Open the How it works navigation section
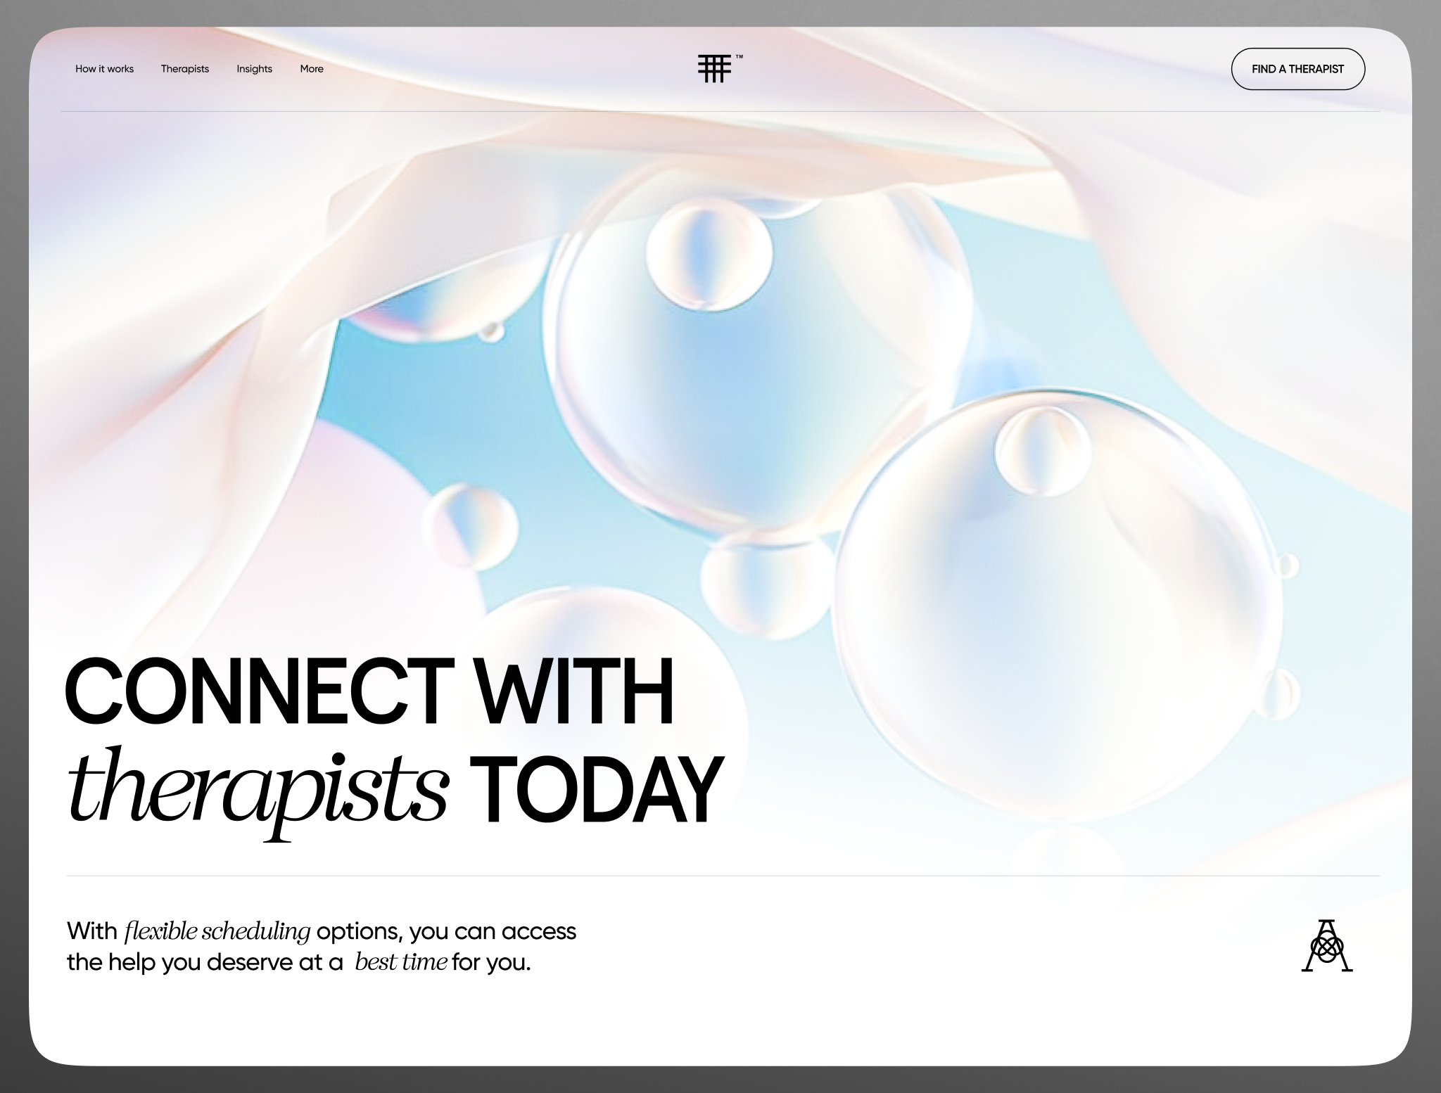This screenshot has height=1093, width=1441. (x=104, y=68)
